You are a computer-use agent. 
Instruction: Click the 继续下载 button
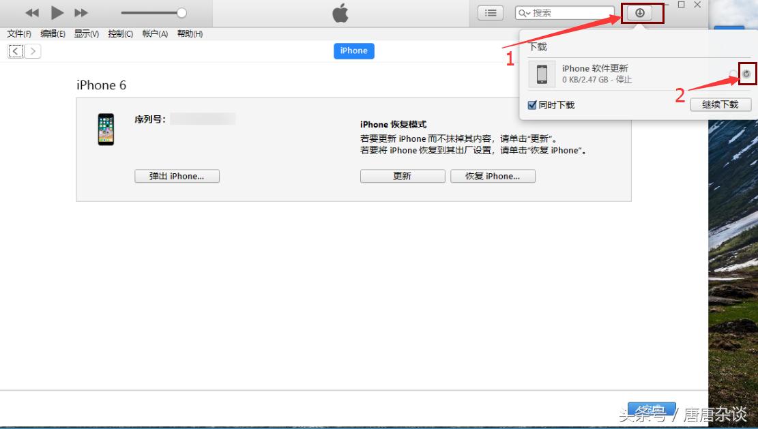[720, 104]
